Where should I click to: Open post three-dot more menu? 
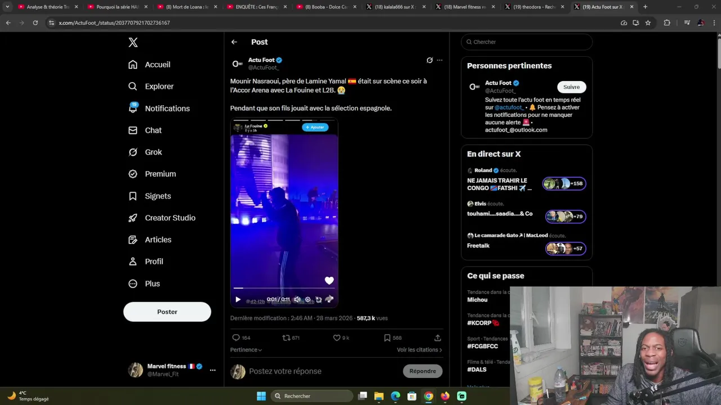coord(440,60)
